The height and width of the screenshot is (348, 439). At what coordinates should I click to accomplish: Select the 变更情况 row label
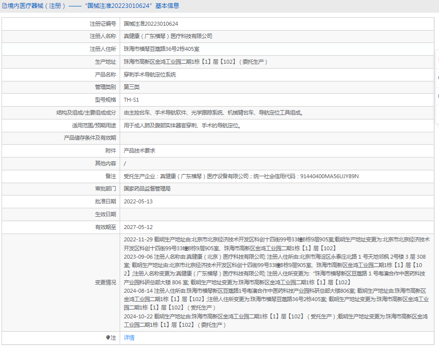coord(105,282)
